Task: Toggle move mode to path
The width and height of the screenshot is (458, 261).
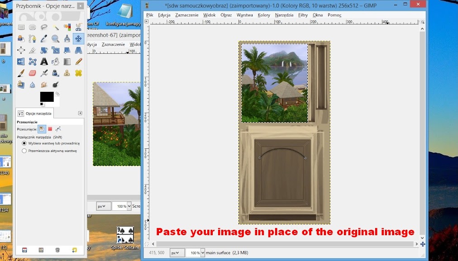Action: tap(58, 129)
